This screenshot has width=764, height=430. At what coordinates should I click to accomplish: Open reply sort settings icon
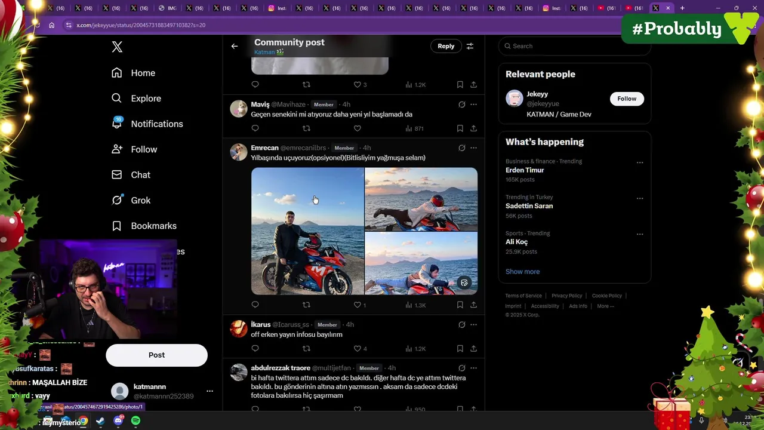click(470, 46)
